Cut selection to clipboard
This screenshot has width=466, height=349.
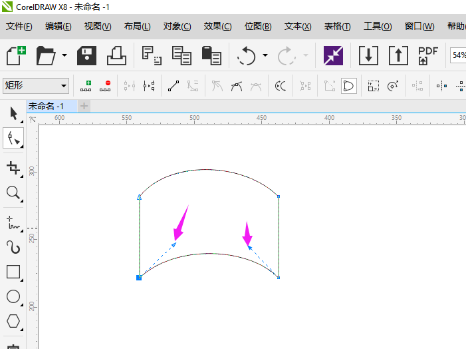152,55
